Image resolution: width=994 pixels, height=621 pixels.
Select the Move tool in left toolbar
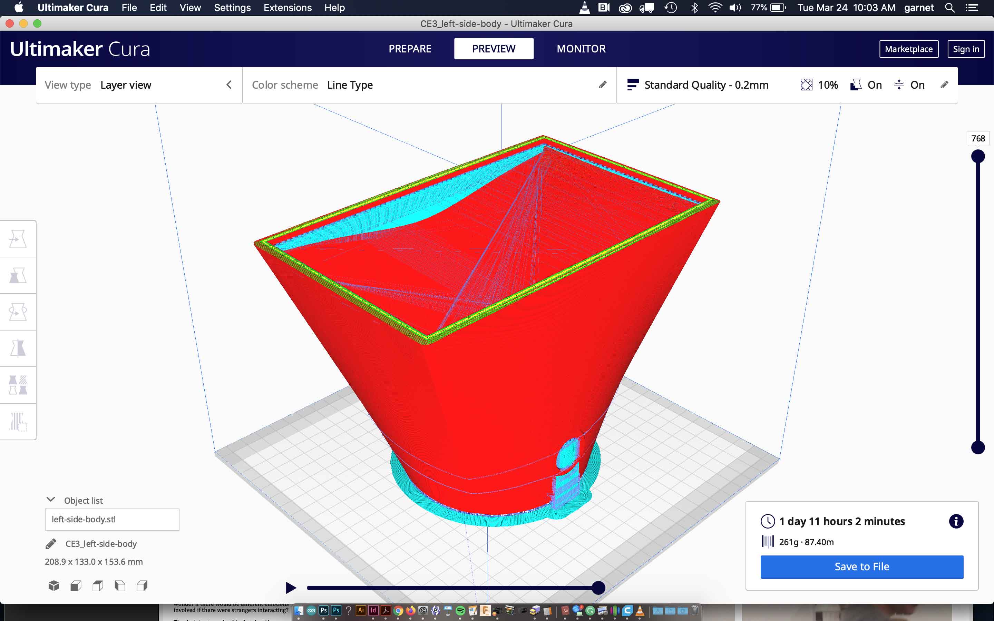click(x=18, y=239)
